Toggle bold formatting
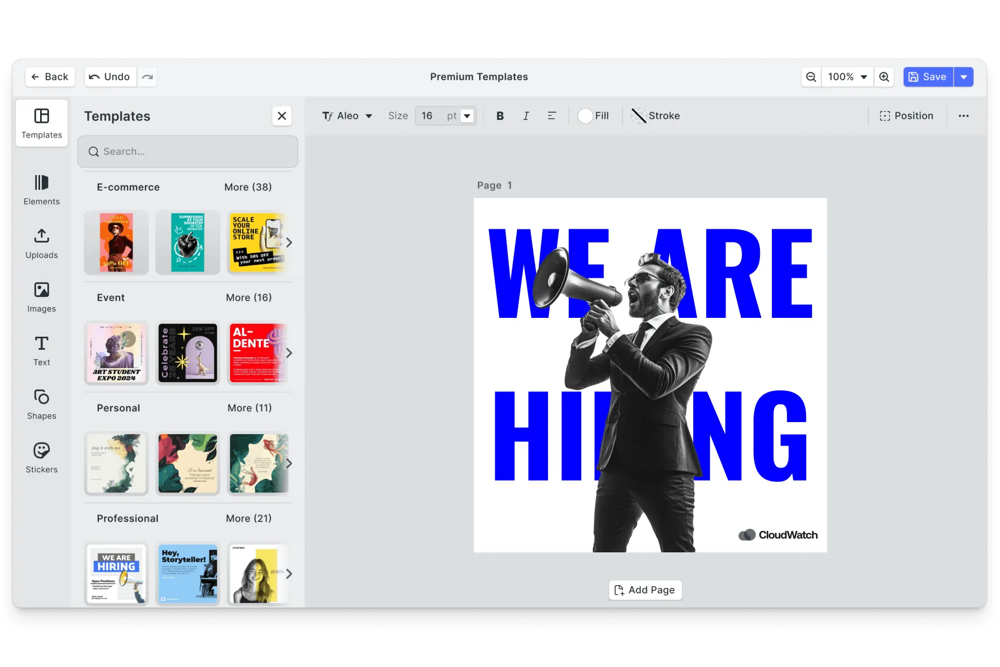Viewport: 1000px width, 667px height. click(x=500, y=116)
